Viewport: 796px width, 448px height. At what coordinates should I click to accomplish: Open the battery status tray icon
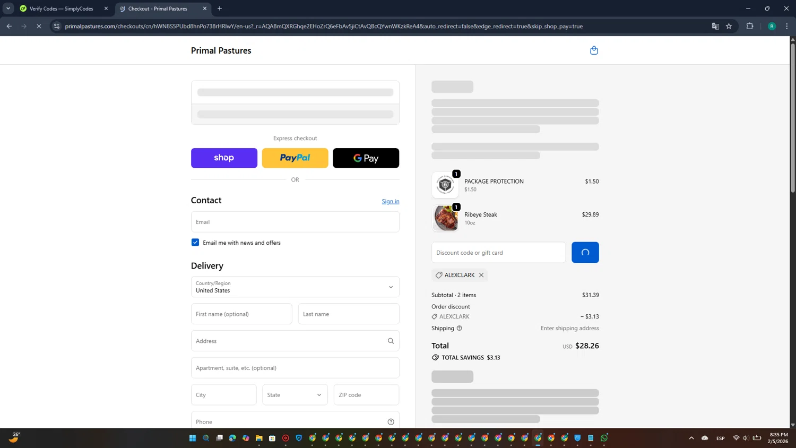click(x=757, y=438)
